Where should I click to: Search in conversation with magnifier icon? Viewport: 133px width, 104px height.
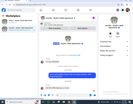point(118,34)
